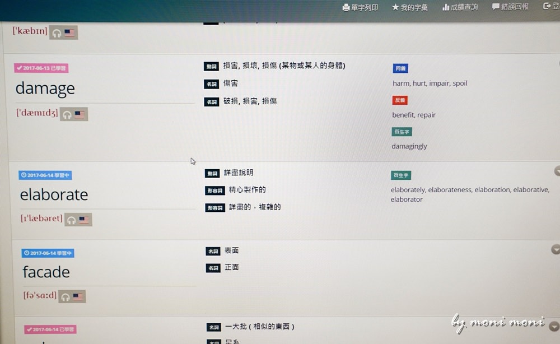The image size is (560, 344).
Task: Listen to facade using its headphone icon
Action: coord(66,297)
